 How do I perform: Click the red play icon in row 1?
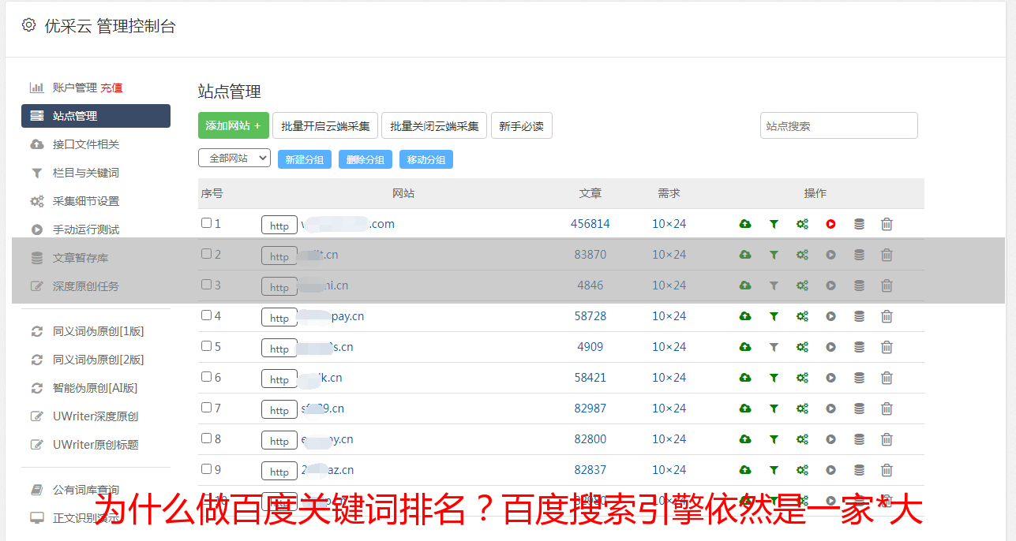pos(830,224)
